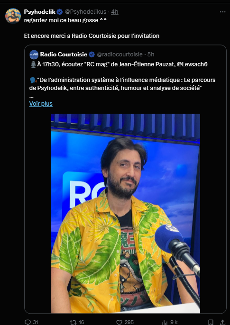Click the quoted post's 5h timestamp
The image size is (230, 325).
(151, 54)
